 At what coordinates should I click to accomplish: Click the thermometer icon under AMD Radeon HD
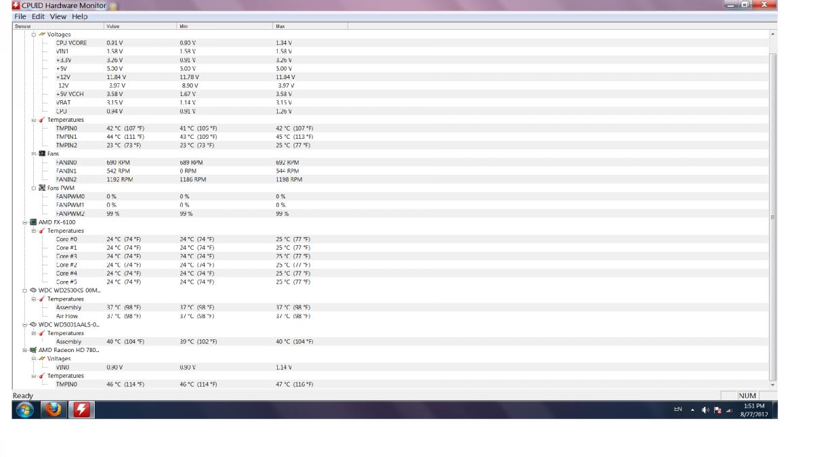click(42, 376)
